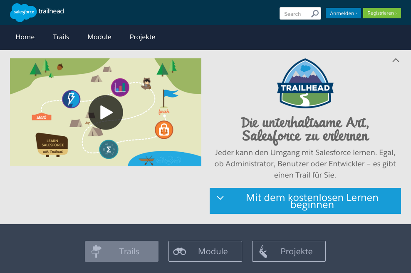The image size is (411, 273).
Task: Play the Trailhead intro video
Action: [x=106, y=113]
